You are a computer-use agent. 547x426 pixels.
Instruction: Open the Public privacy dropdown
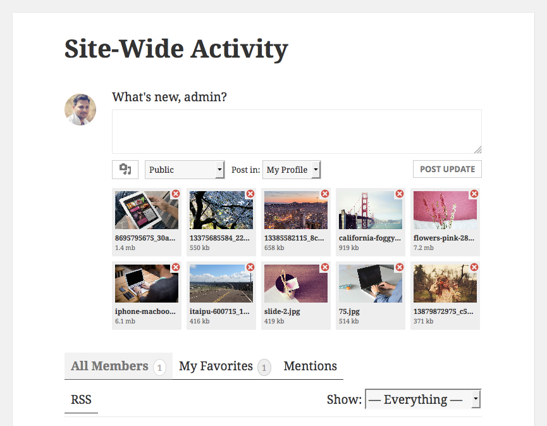click(x=185, y=170)
